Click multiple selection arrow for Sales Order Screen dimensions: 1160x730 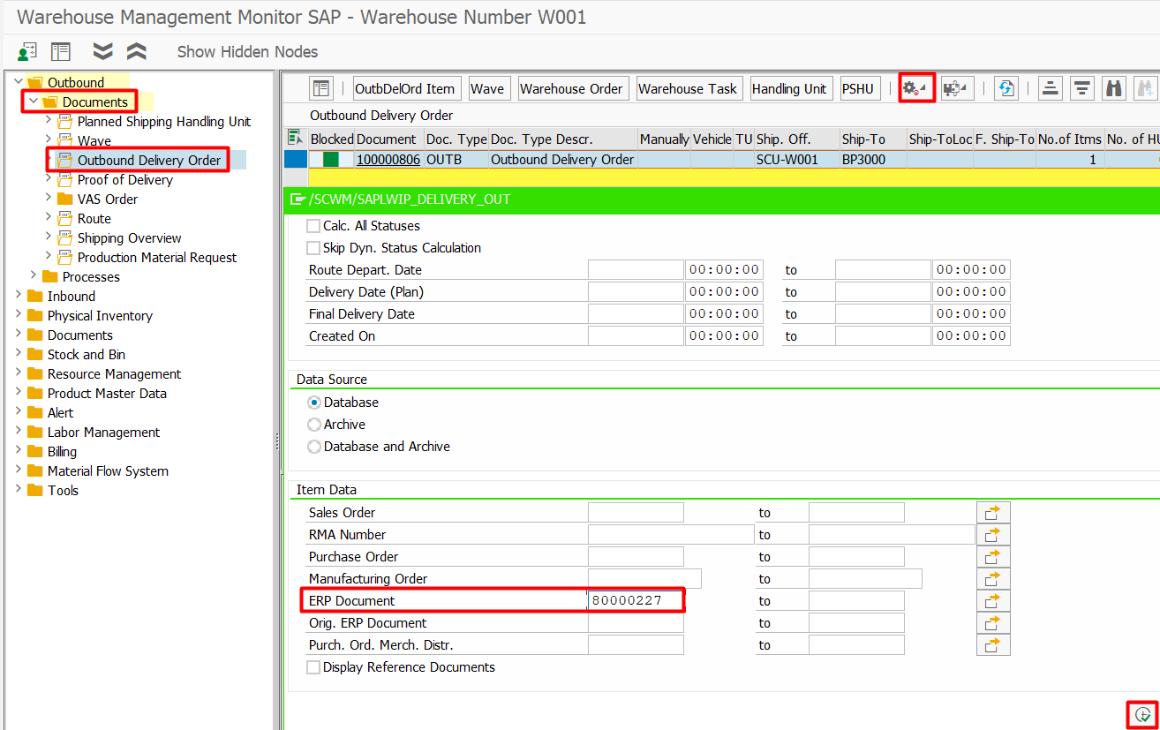(993, 513)
